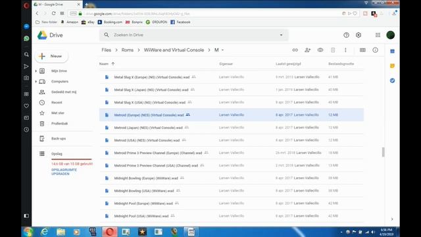Open Google apps grid icon
The image size is (421, 237).
point(378,35)
